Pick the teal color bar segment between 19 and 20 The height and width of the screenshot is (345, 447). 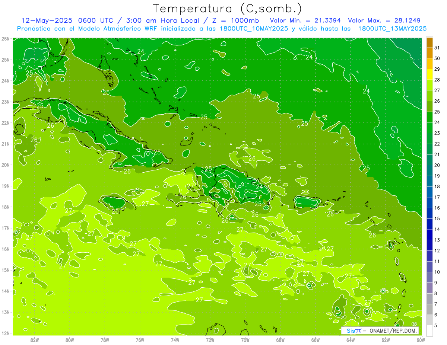point(430,170)
